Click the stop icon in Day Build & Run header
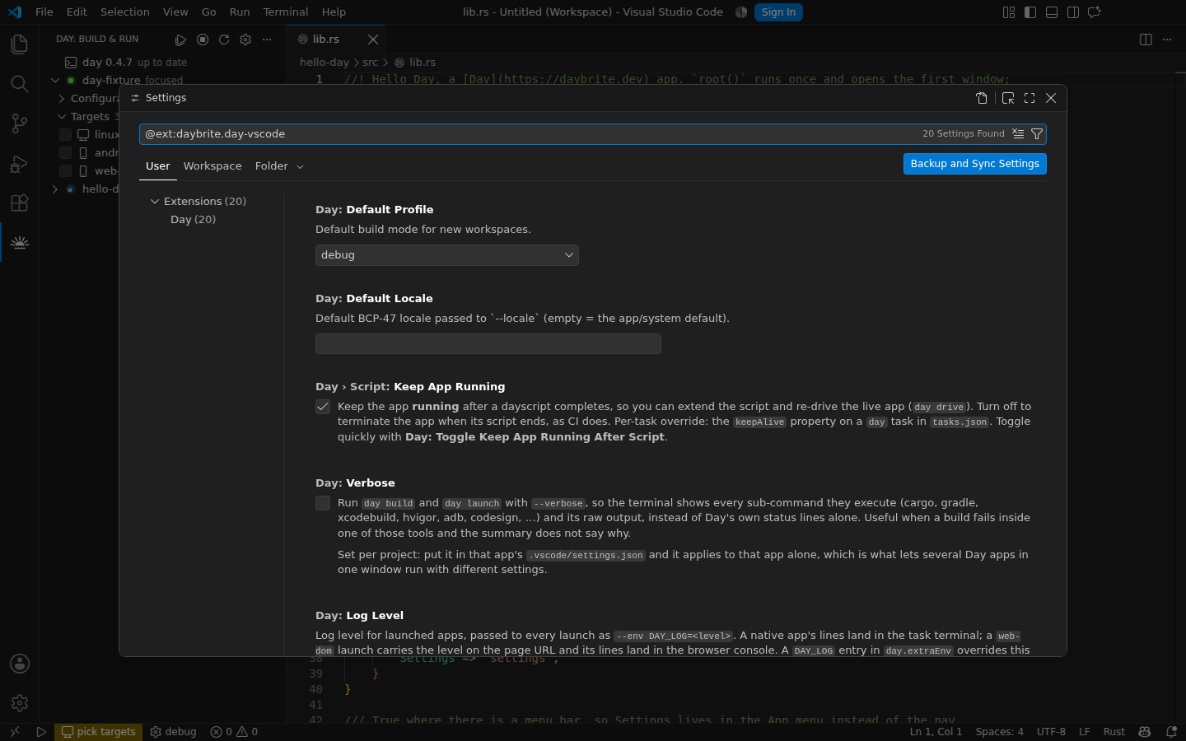This screenshot has height=741, width=1186. point(203,40)
